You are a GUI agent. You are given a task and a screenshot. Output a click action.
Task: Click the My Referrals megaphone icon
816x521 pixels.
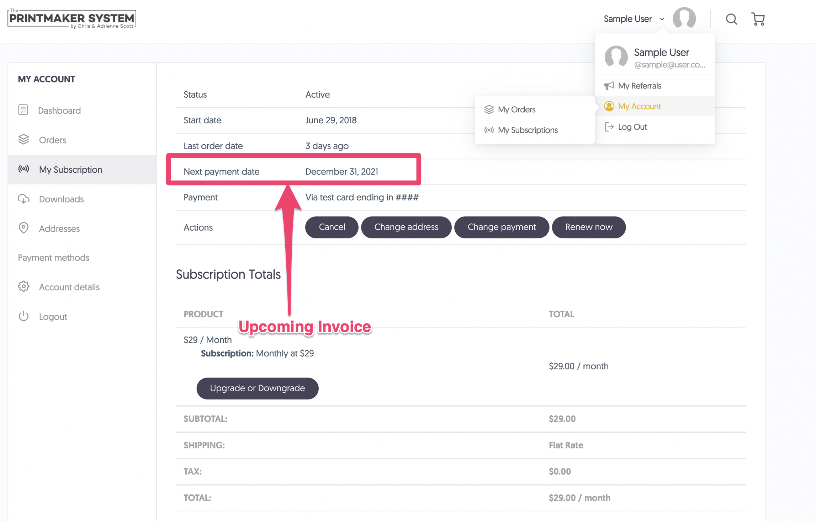pos(609,86)
